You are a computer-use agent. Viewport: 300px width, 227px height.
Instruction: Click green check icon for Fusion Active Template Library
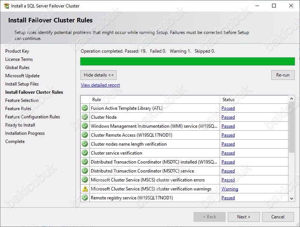click(x=85, y=108)
